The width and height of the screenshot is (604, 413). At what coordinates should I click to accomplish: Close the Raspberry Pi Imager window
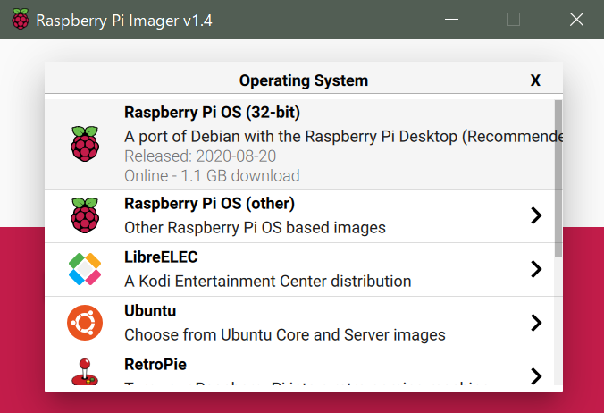coord(576,19)
